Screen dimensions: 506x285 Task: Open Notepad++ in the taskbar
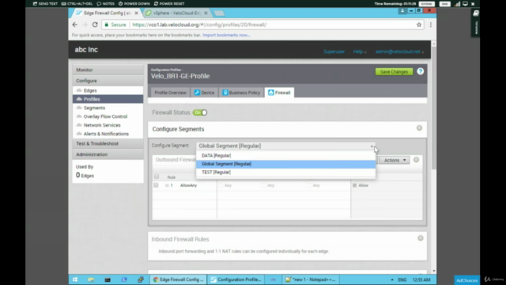311,279
